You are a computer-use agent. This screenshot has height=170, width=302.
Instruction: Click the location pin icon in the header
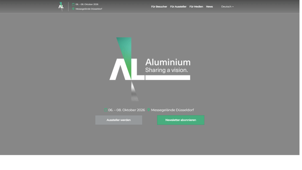[x=73, y=9]
